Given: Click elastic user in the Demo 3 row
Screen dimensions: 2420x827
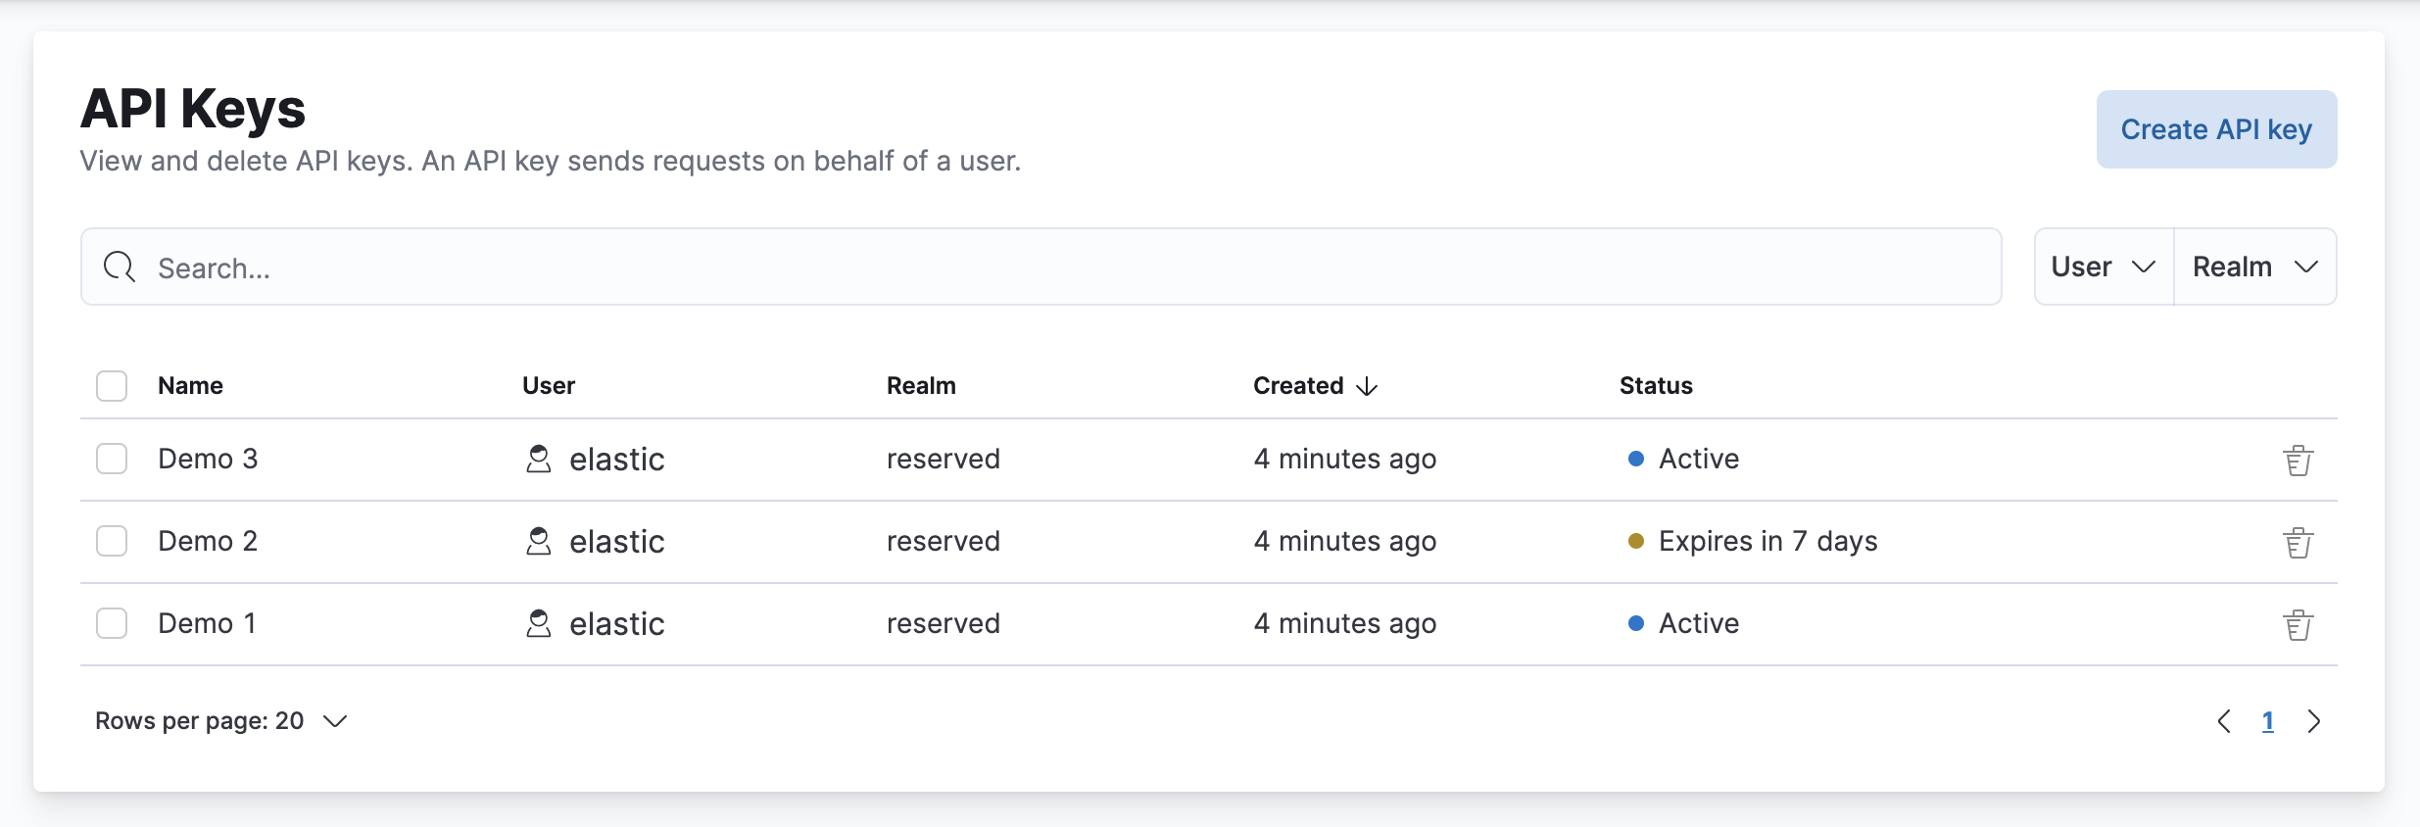Looking at the screenshot, I should (x=617, y=459).
